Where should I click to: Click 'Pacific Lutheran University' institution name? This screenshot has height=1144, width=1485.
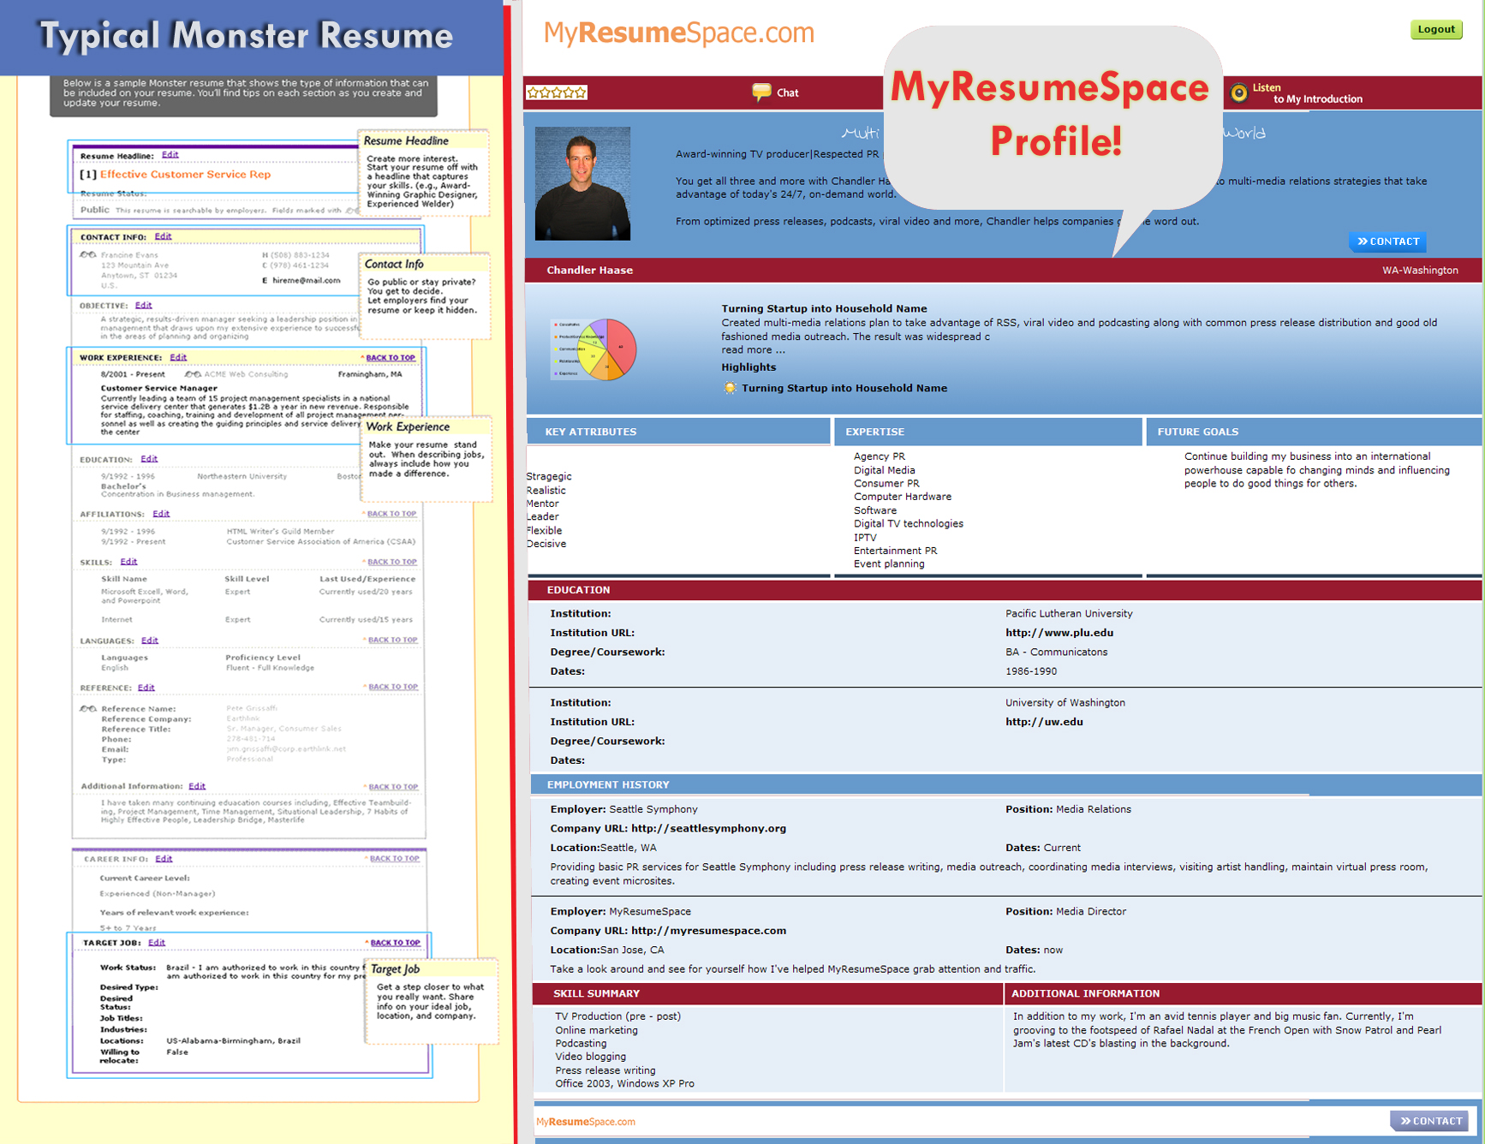(x=1069, y=614)
